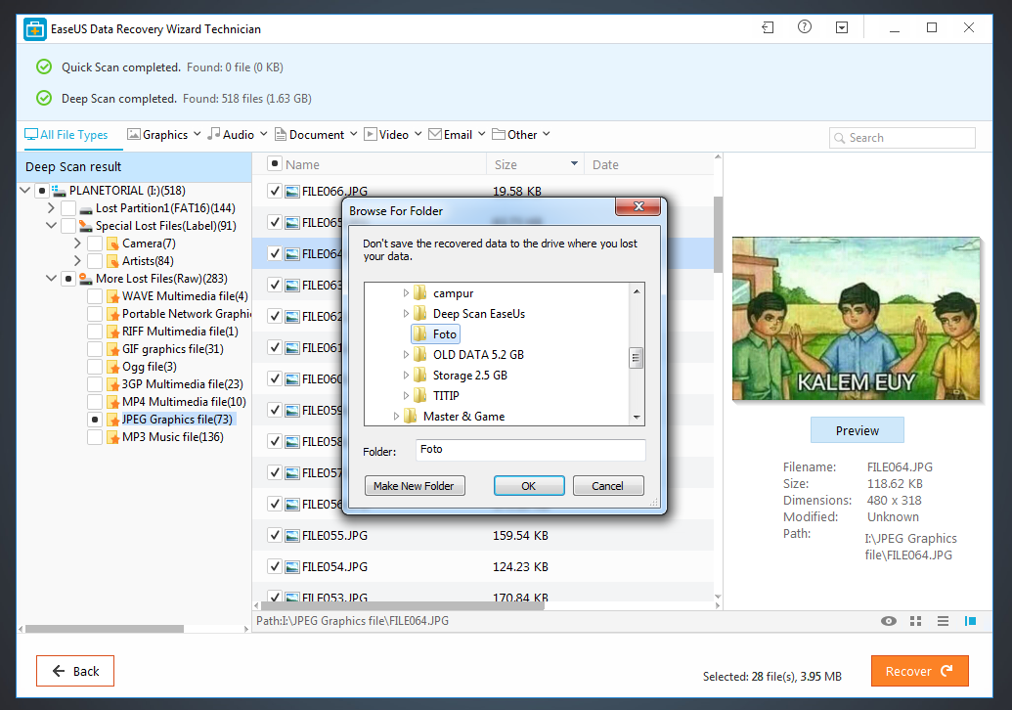Toggle the select-all checkbox in Name header
Screen dimensions: 1012x710
click(275, 162)
